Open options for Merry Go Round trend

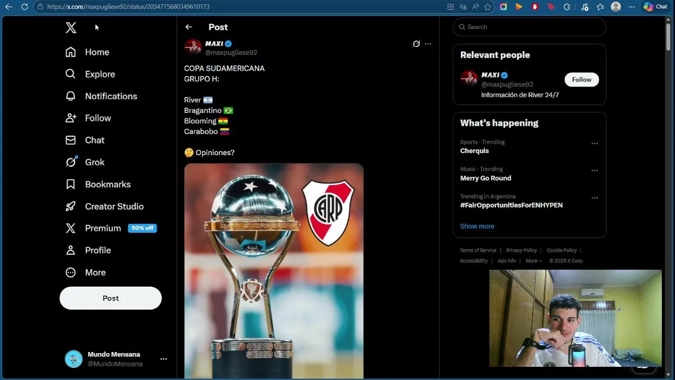click(594, 170)
